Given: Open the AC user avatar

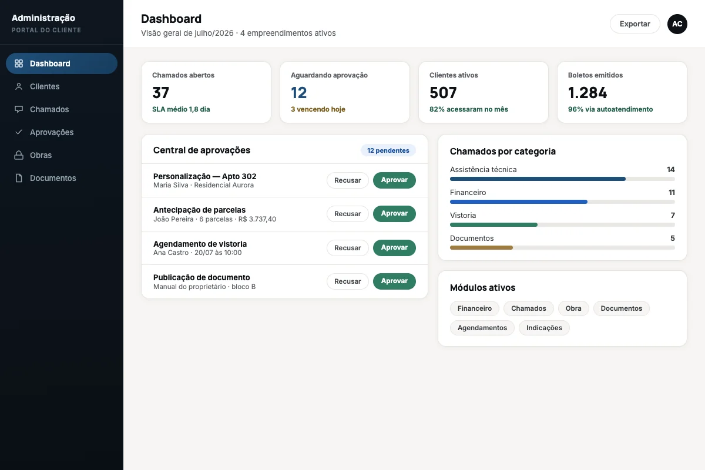Looking at the screenshot, I should (677, 24).
